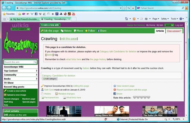Click the search magnifier in Yahoo box
This screenshot has width=190, height=123.
point(183,8)
